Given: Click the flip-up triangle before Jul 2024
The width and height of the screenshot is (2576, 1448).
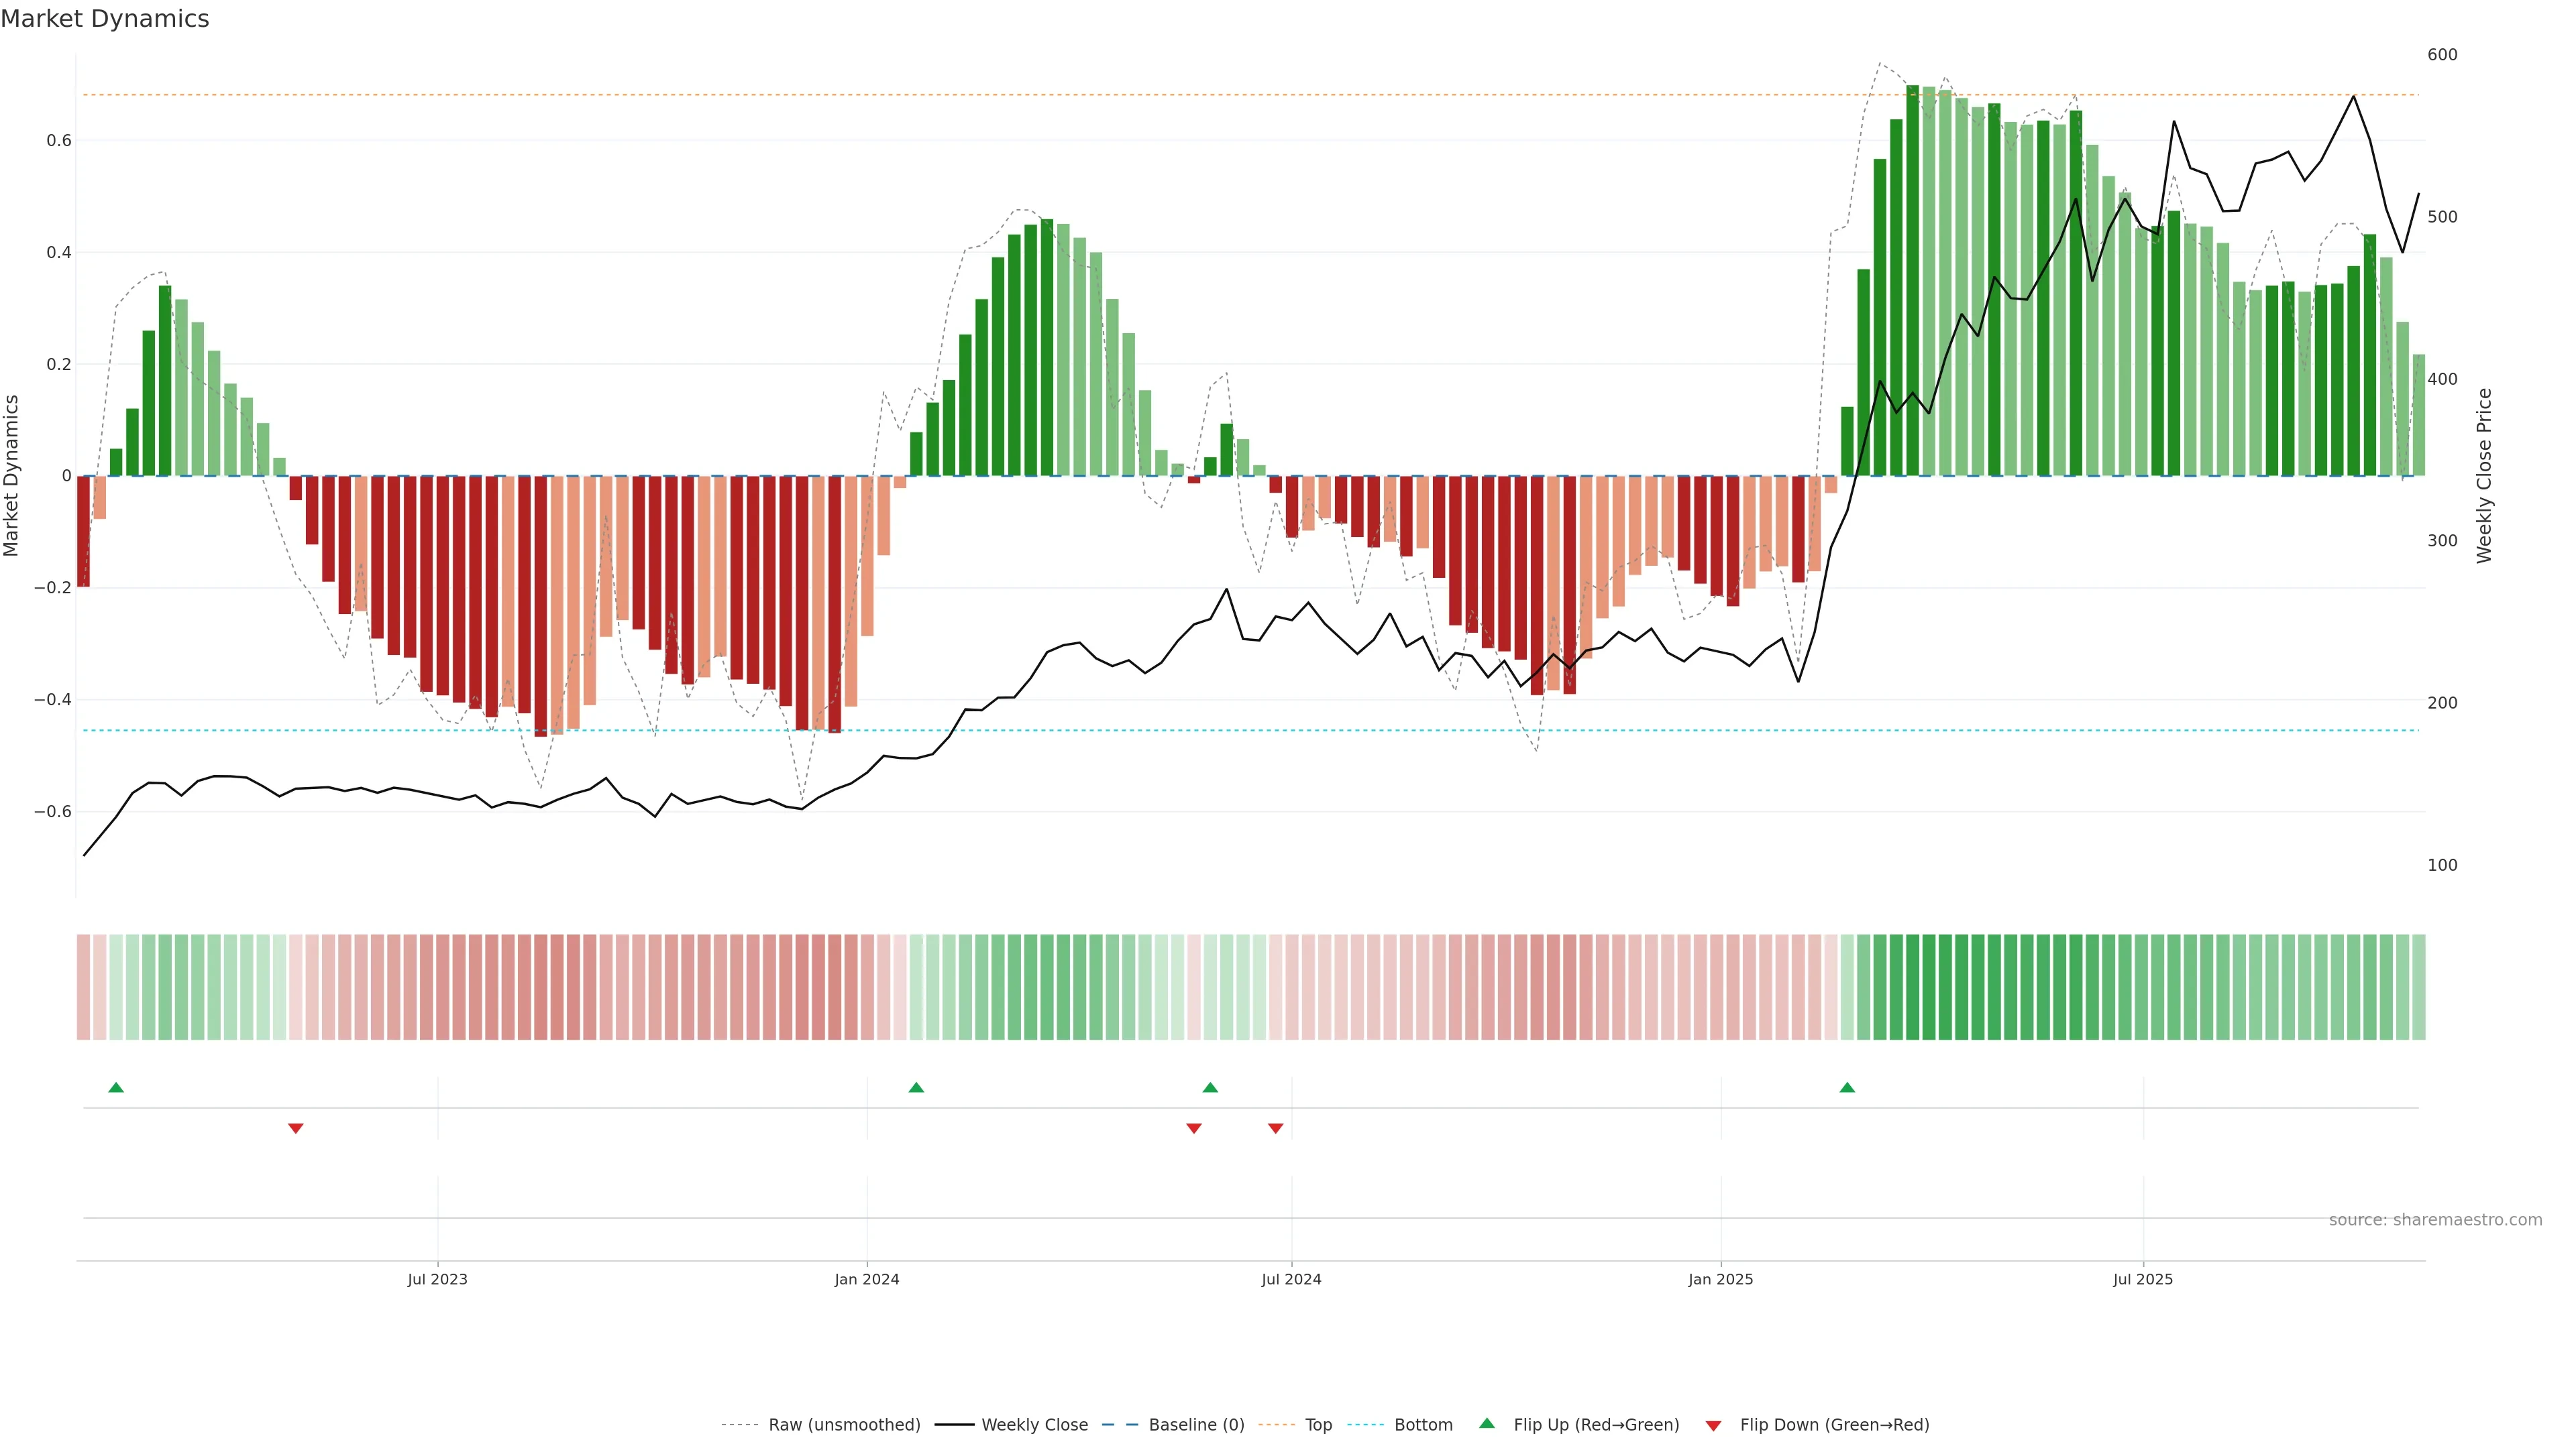Looking at the screenshot, I should 1210,1087.
